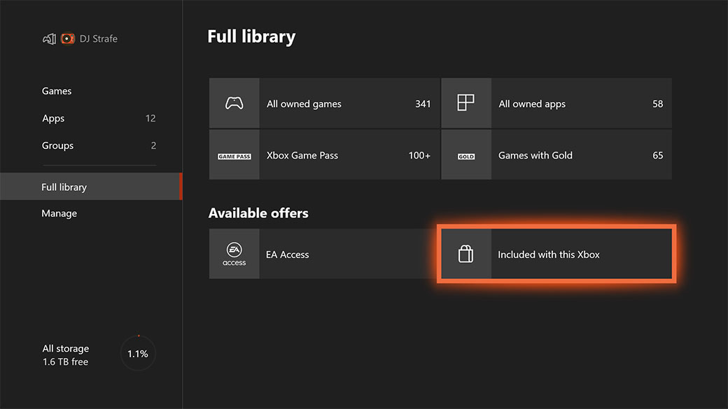
Task: Click the shopping bag icon
Action: (465, 254)
